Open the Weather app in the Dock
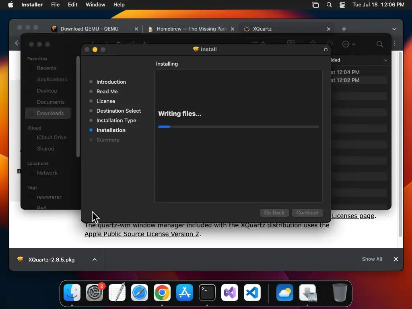The image size is (412, 309). tap(285, 293)
